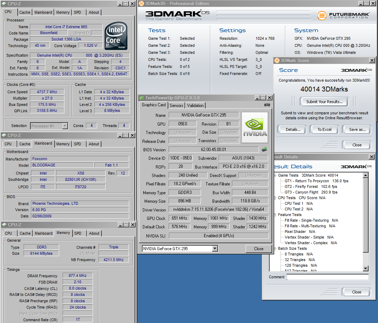Image resolution: width=378 pixels, height=323 pixels.
Task: Select 128 Triangles tree row
Action: [301, 265]
